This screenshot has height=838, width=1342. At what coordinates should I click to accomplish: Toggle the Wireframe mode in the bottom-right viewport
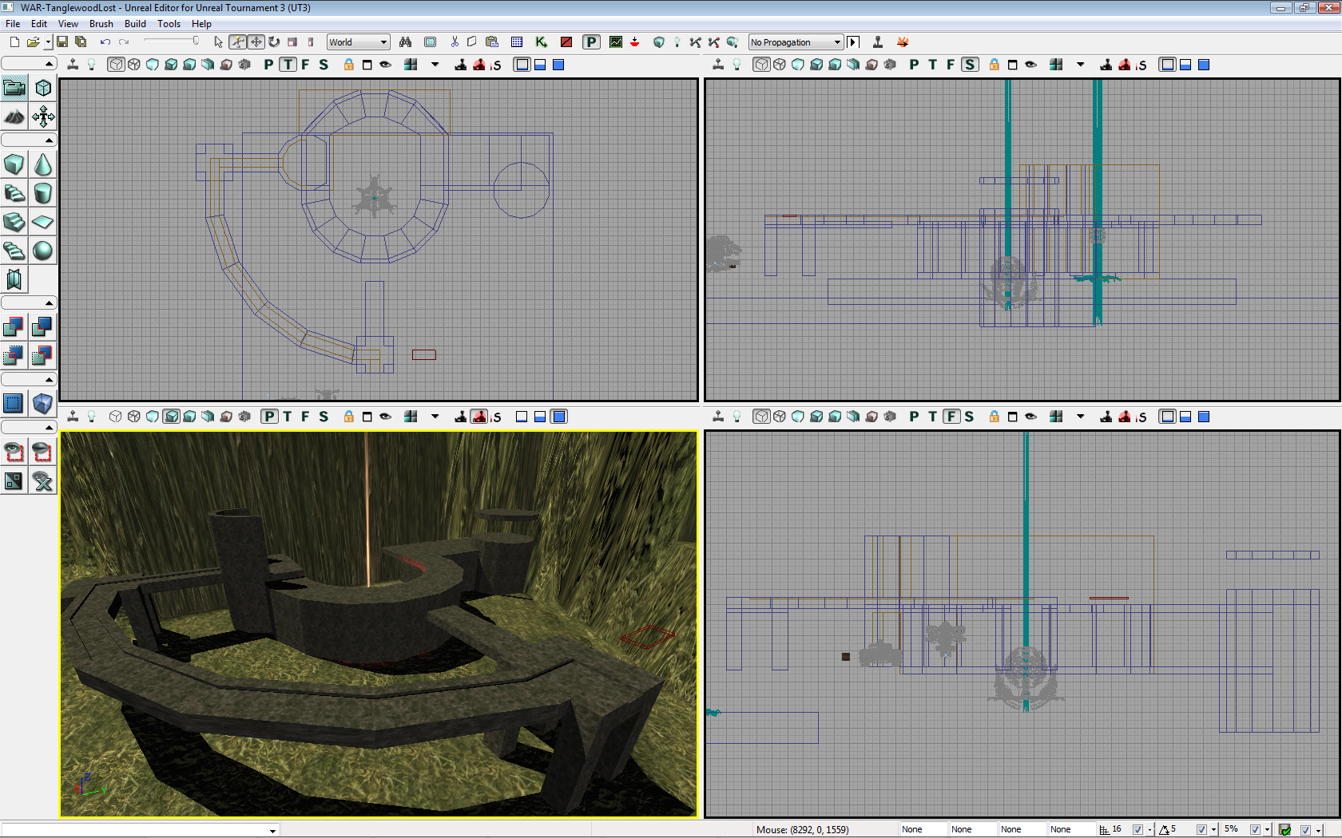point(761,417)
